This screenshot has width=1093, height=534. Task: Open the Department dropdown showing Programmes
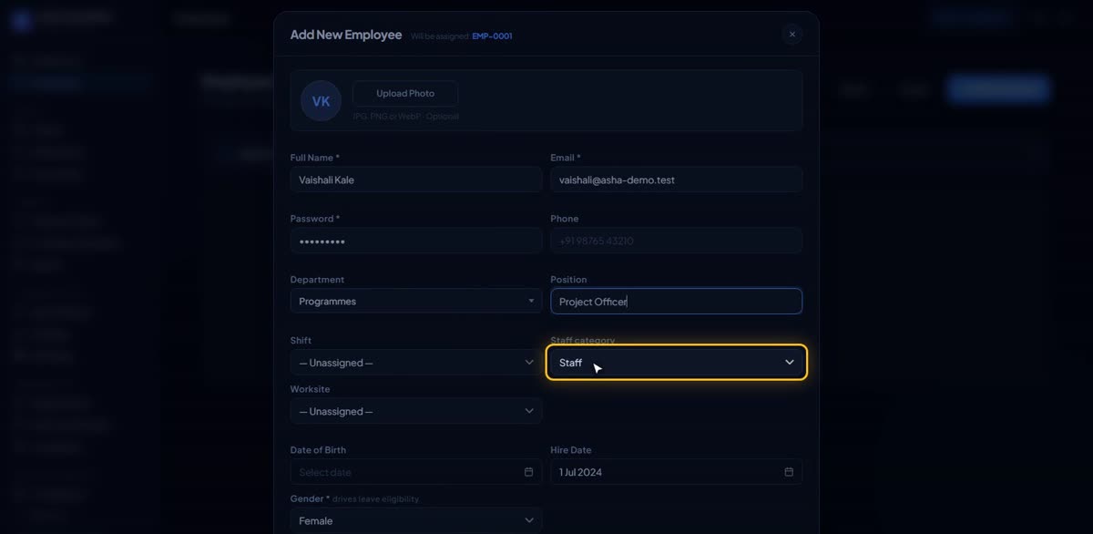416,302
